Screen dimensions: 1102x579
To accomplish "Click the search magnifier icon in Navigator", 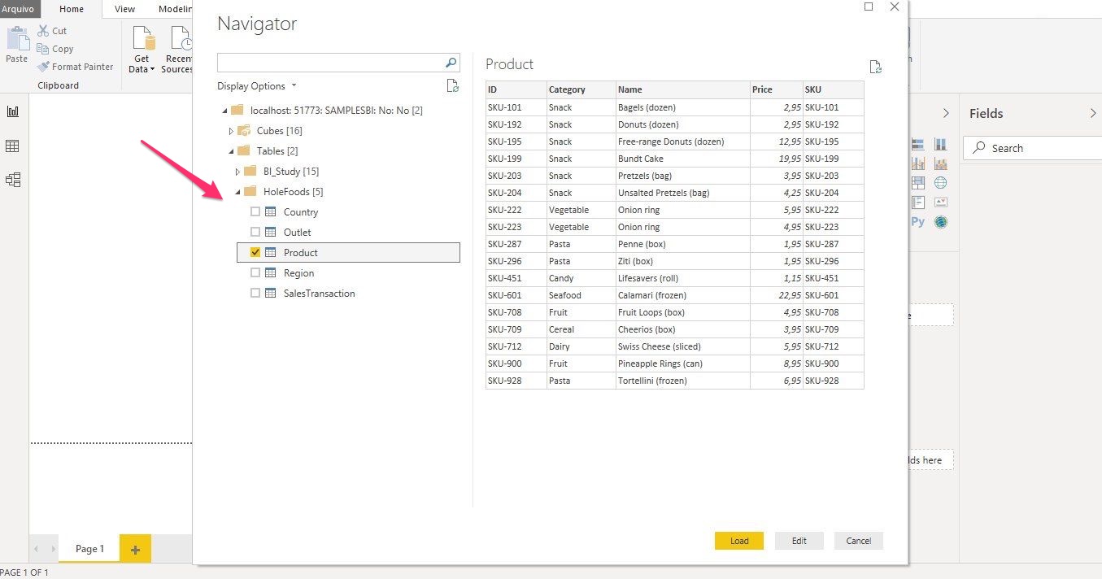I will point(451,63).
